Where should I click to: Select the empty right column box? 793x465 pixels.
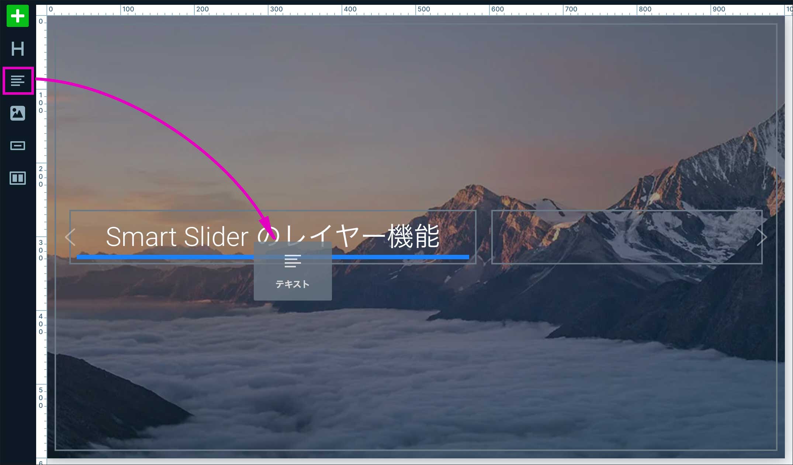627,237
